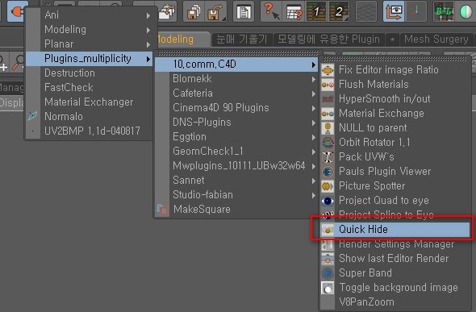Click the toolbar icon numbered 1
Screen dimensions: 476x312
[316, 11]
